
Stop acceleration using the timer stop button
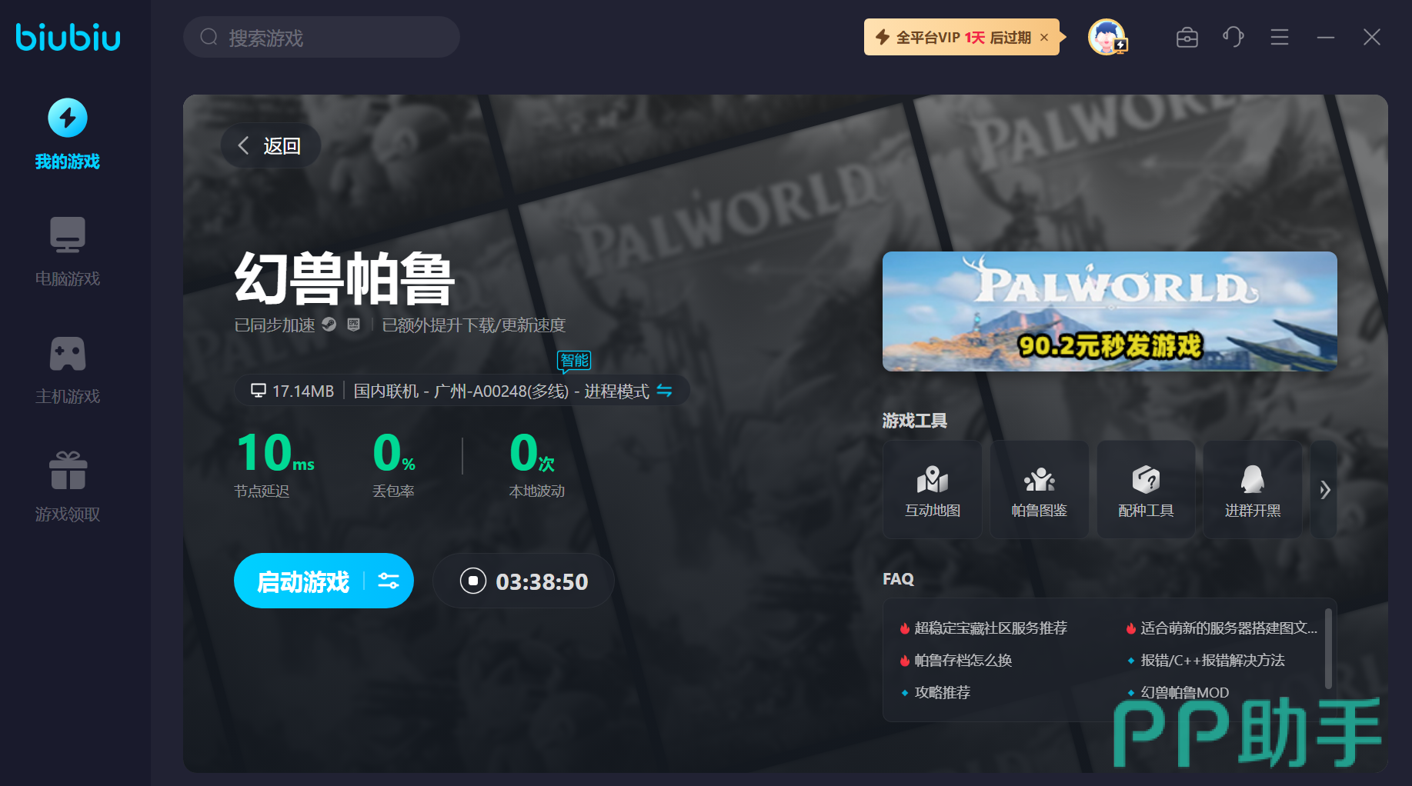(473, 581)
